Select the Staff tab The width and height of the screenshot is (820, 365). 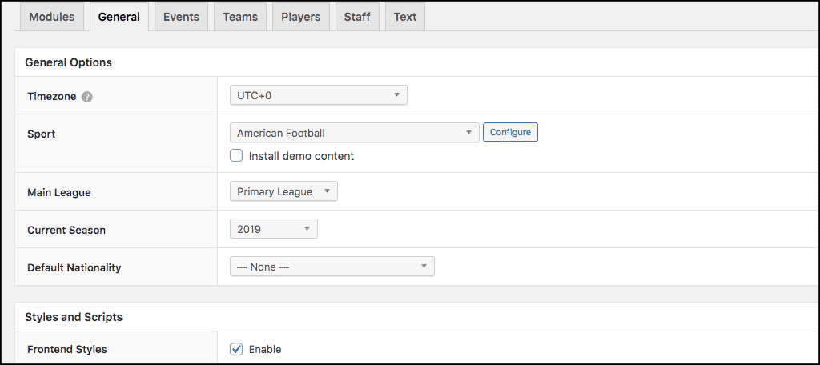point(357,17)
